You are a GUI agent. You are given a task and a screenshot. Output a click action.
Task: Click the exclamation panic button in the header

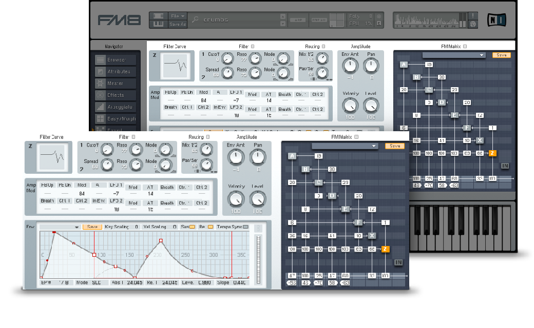[x=473, y=16]
